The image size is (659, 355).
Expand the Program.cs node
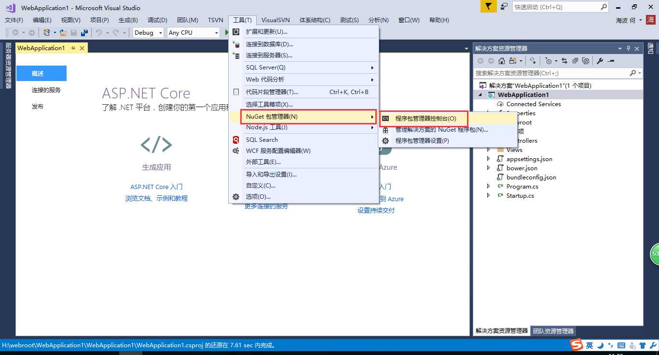click(x=488, y=186)
